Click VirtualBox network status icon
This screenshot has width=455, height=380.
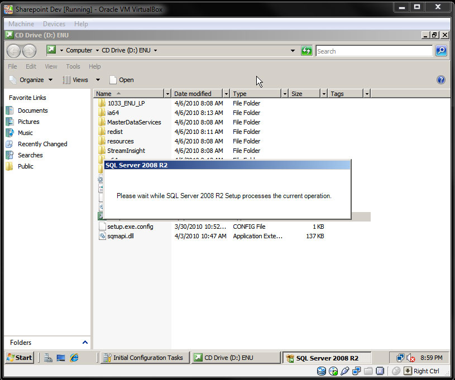[x=356, y=371]
